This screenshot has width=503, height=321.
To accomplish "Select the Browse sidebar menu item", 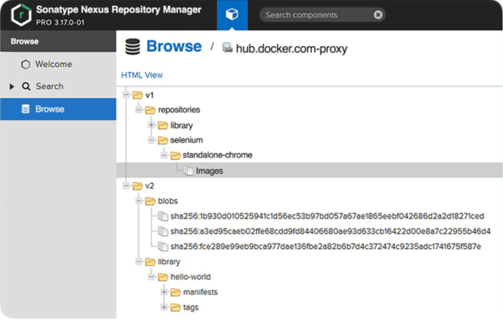I will (58, 109).
